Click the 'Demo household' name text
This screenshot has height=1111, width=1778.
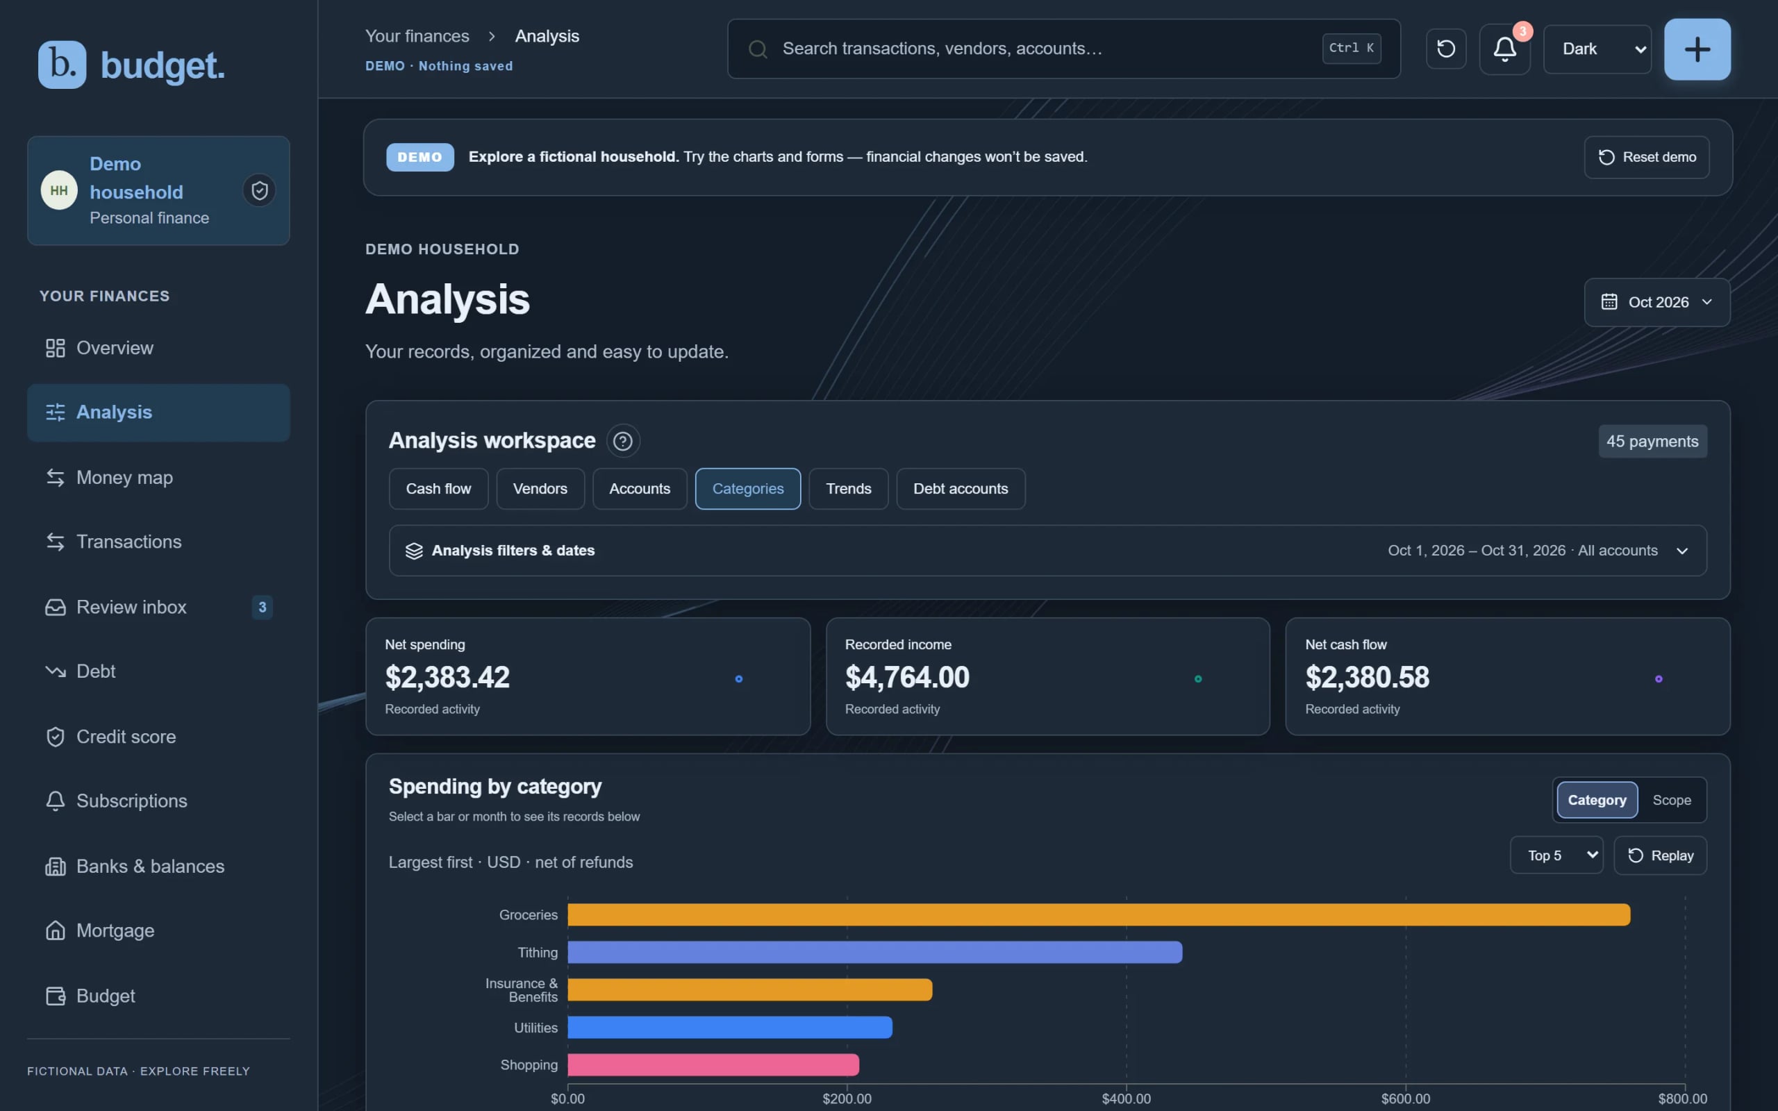coord(136,178)
